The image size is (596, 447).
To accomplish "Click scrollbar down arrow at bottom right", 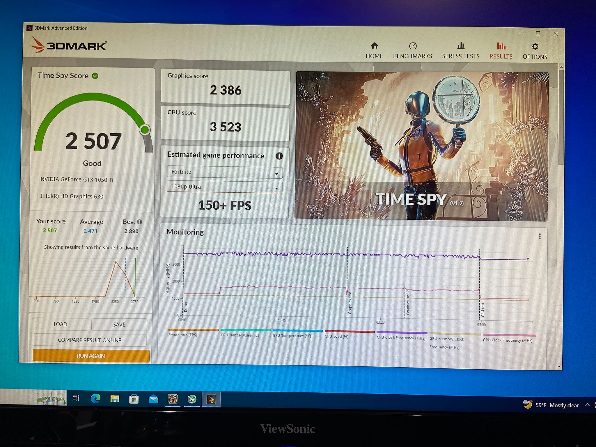I will [559, 367].
